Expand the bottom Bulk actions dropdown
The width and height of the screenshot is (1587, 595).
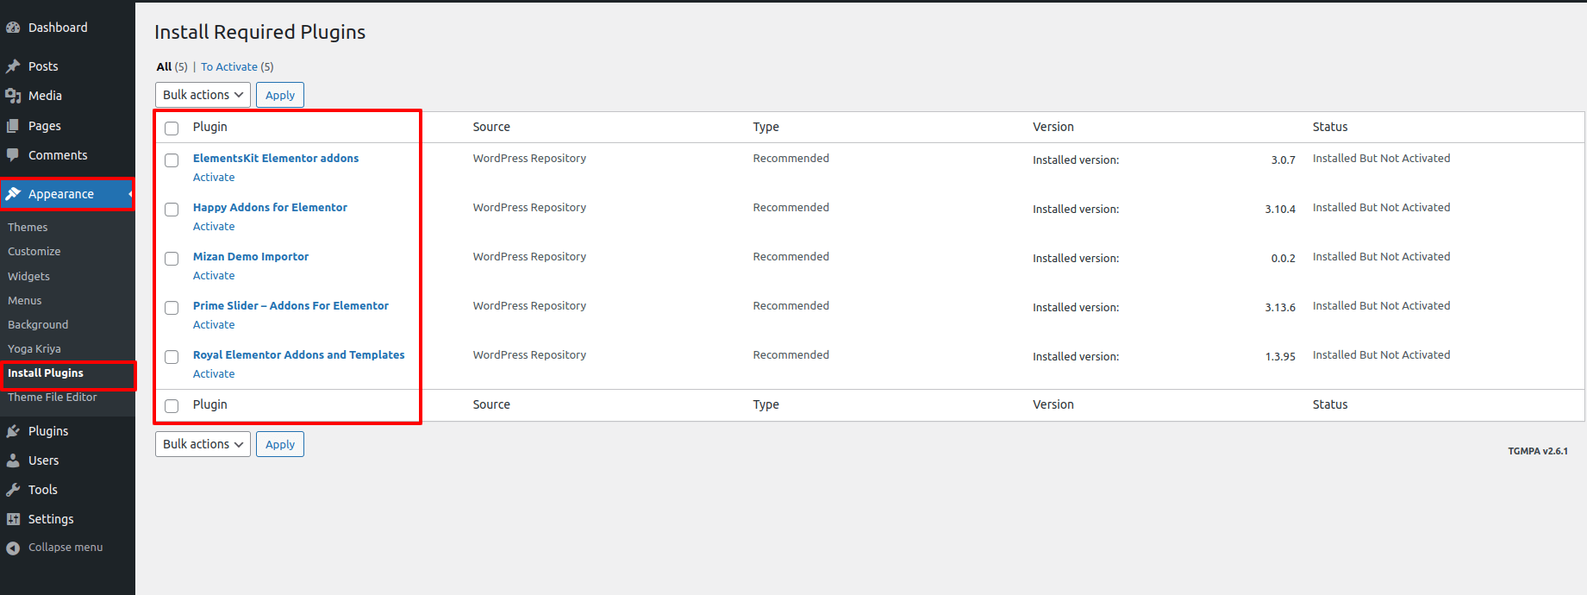203,444
